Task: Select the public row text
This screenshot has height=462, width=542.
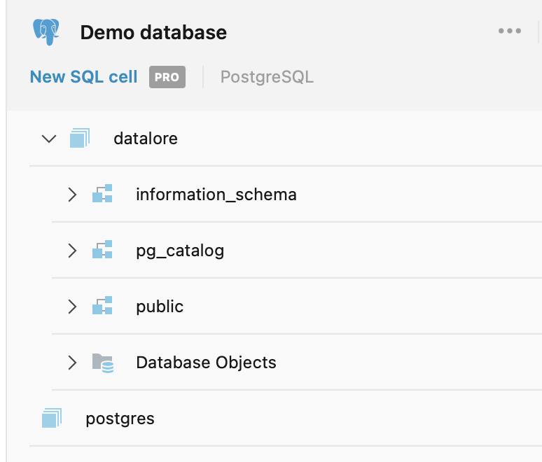Action: (160, 307)
